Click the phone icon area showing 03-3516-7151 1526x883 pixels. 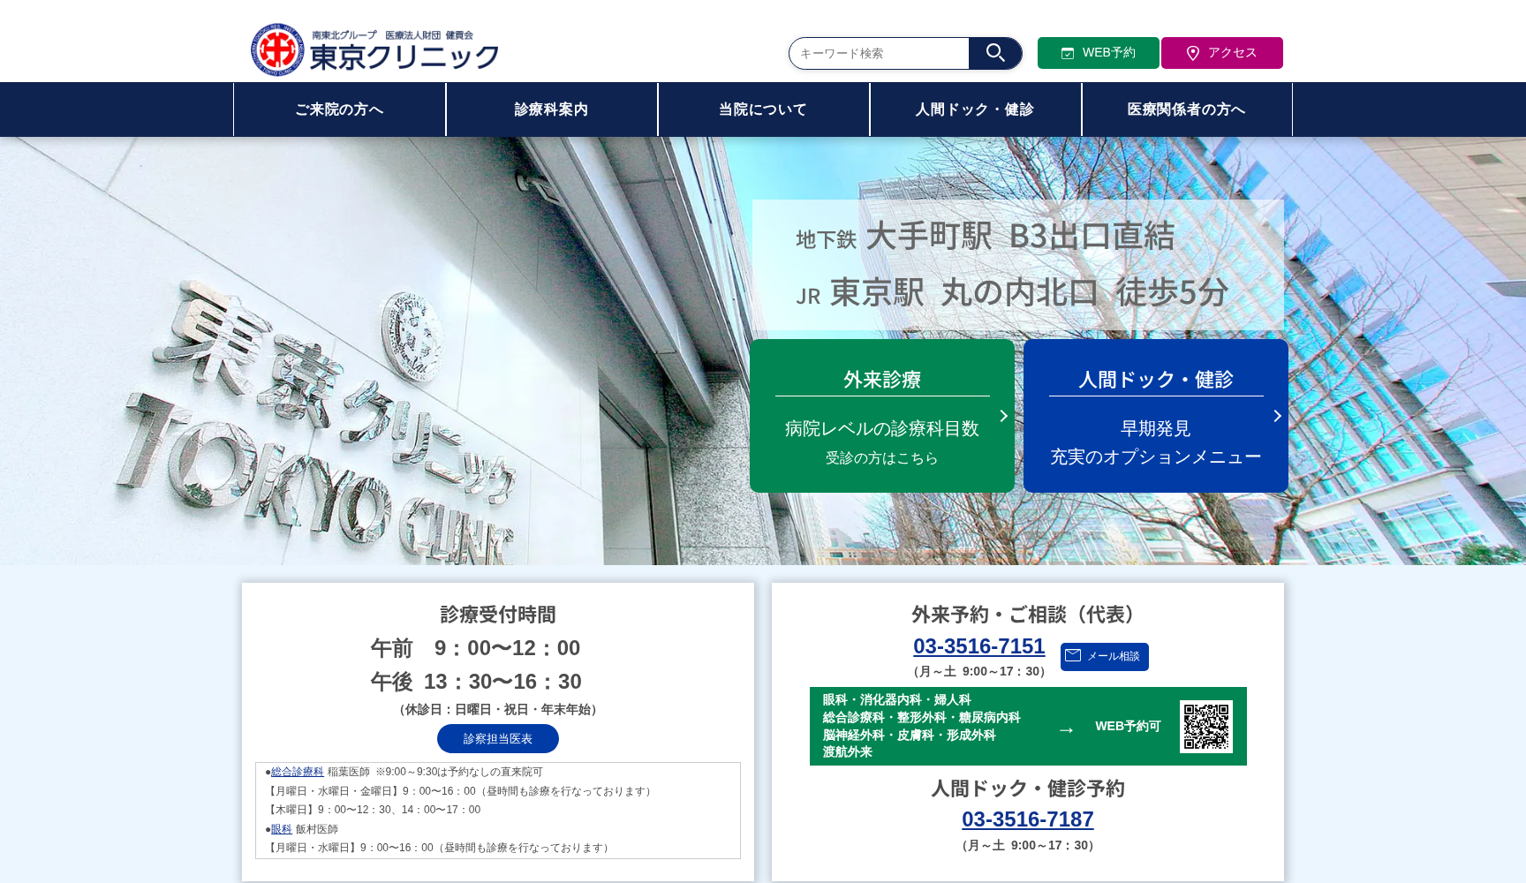click(x=978, y=646)
